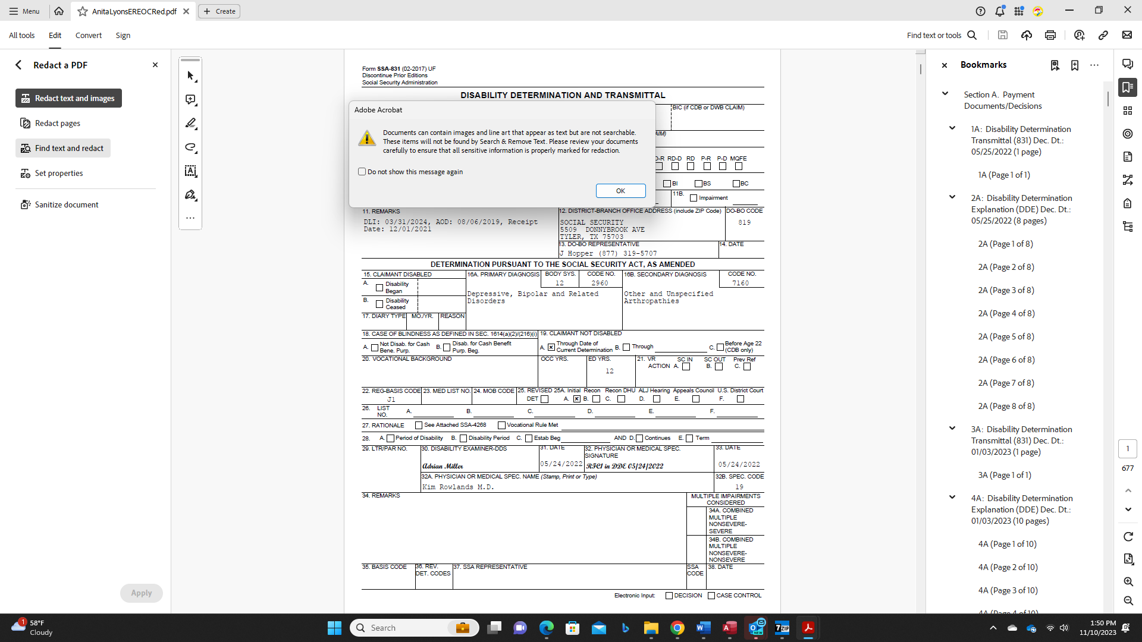Open the Find text and redact tool
The width and height of the screenshot is (1142, 642).
[68, 148]
